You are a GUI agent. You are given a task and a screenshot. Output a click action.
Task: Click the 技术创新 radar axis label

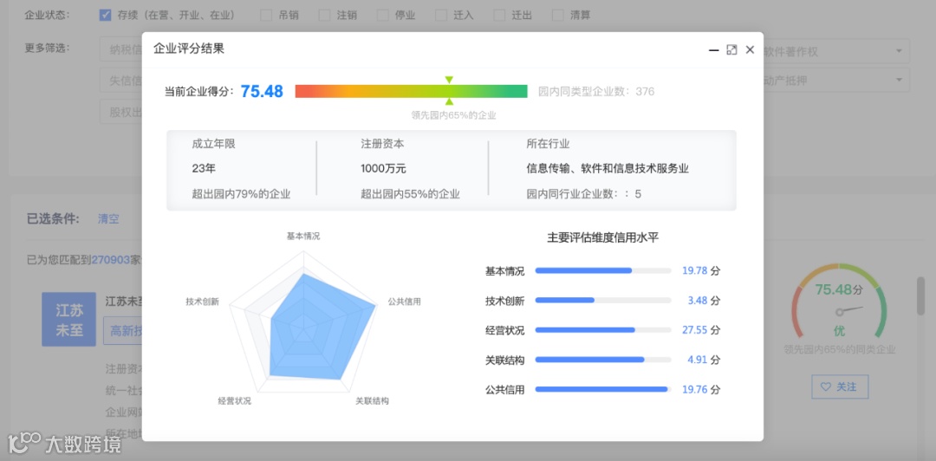202,302
